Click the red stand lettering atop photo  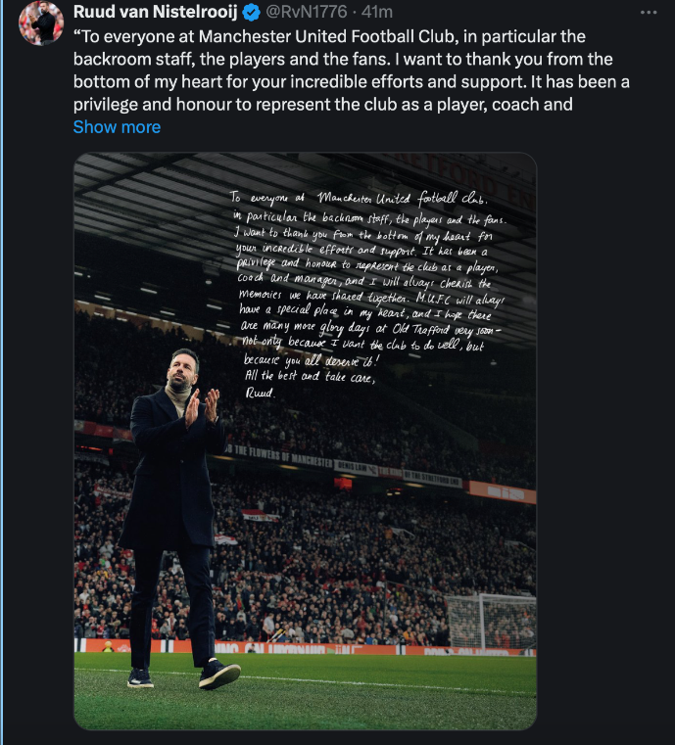click(x=470, y=180)
